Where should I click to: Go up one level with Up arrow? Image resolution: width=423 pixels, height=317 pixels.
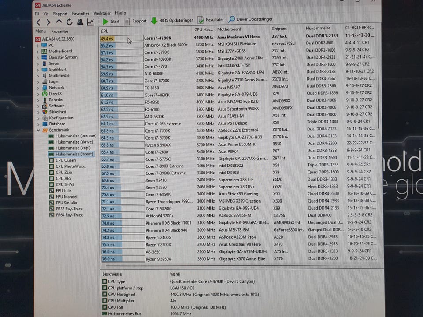click(x=59, y=22)
